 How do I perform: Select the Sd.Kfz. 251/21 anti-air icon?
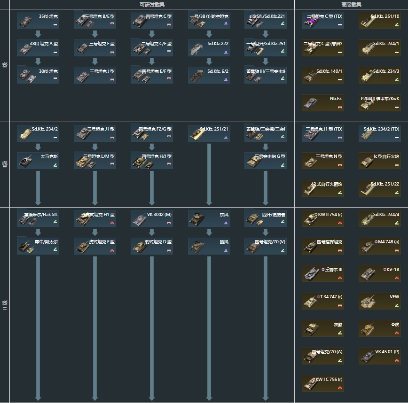(196, 134)
